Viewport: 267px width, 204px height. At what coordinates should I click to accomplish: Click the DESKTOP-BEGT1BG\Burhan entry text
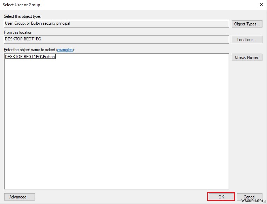(30, 57)
